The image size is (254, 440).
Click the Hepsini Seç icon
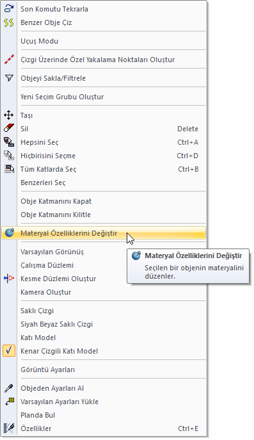pyautogui.click(x=9, y=142)
